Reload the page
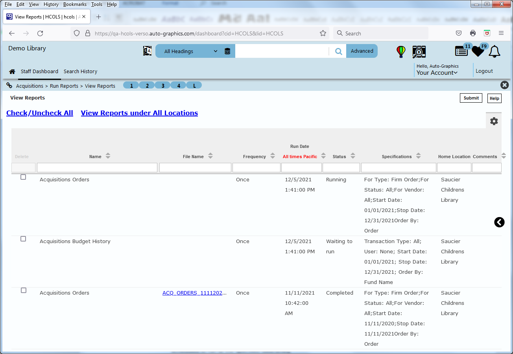This screenshot has height=354, width=513. pos(40,33)
